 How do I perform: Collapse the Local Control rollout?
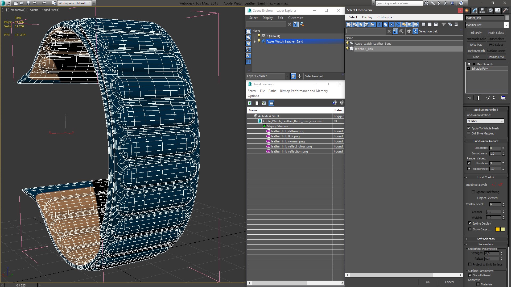(486, 177)
